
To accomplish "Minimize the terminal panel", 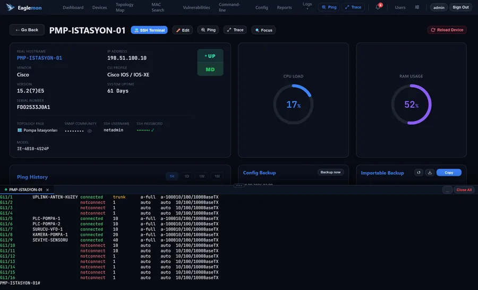I will pyautogui.click(x=447, y=190).
